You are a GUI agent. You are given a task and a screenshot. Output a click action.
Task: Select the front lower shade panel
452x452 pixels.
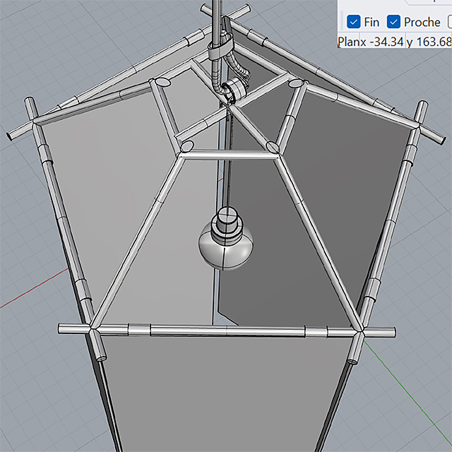[x=226, y=395]
